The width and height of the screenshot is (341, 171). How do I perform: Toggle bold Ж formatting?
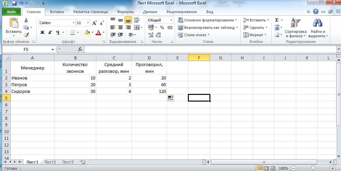[x=42, y=33]
